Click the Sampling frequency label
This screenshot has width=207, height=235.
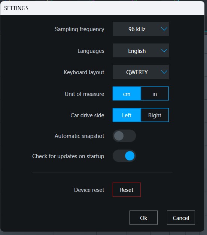(79, 29)
